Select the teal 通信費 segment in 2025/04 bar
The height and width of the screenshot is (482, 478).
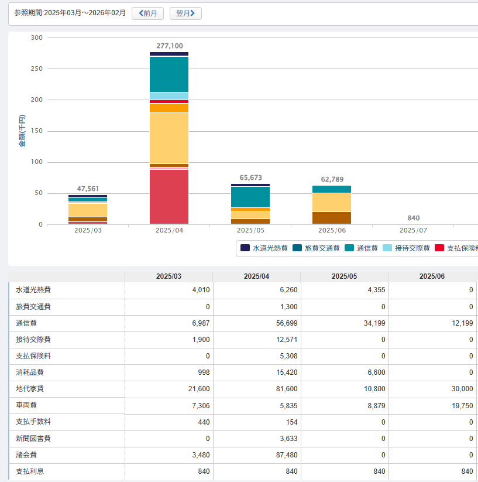(169, 74)
